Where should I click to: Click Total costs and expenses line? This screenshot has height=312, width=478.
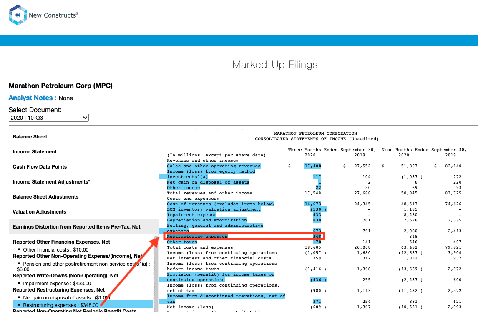tap(200, 247)
